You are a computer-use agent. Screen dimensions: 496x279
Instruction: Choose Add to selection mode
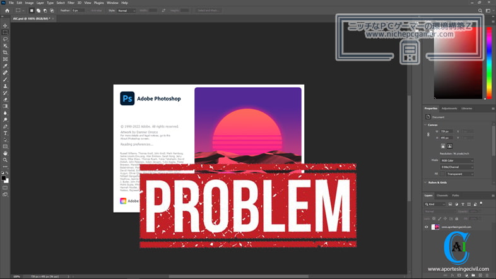tap(38, 11)
